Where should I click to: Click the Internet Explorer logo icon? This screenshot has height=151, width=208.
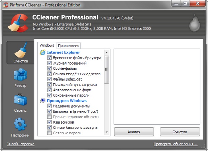pos(43,52)
